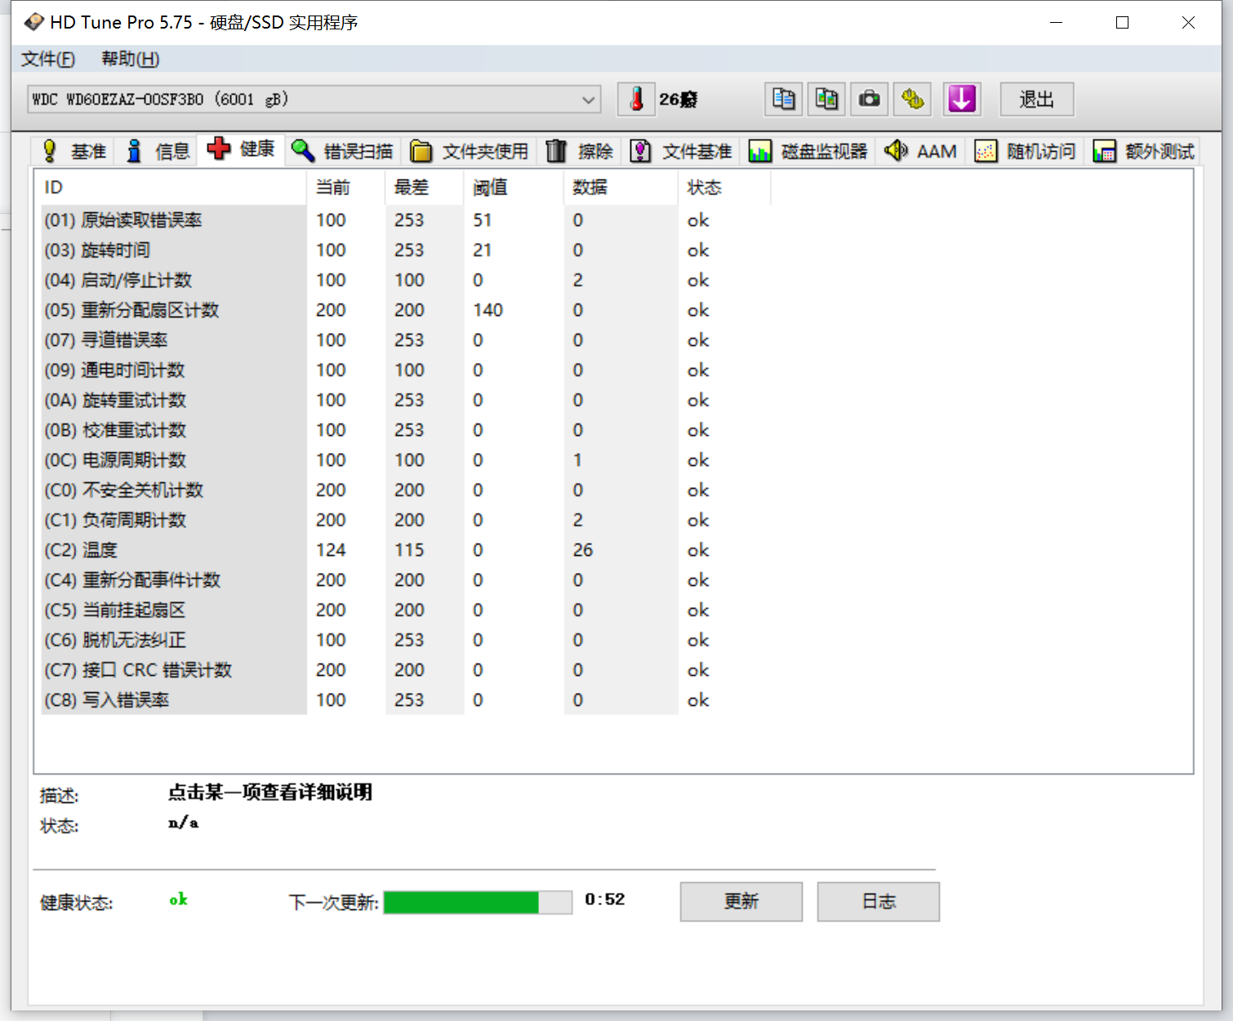This screenshot has height=1021, width=1233.
Task: Switch to the 信息 tab
Action: 158,151
